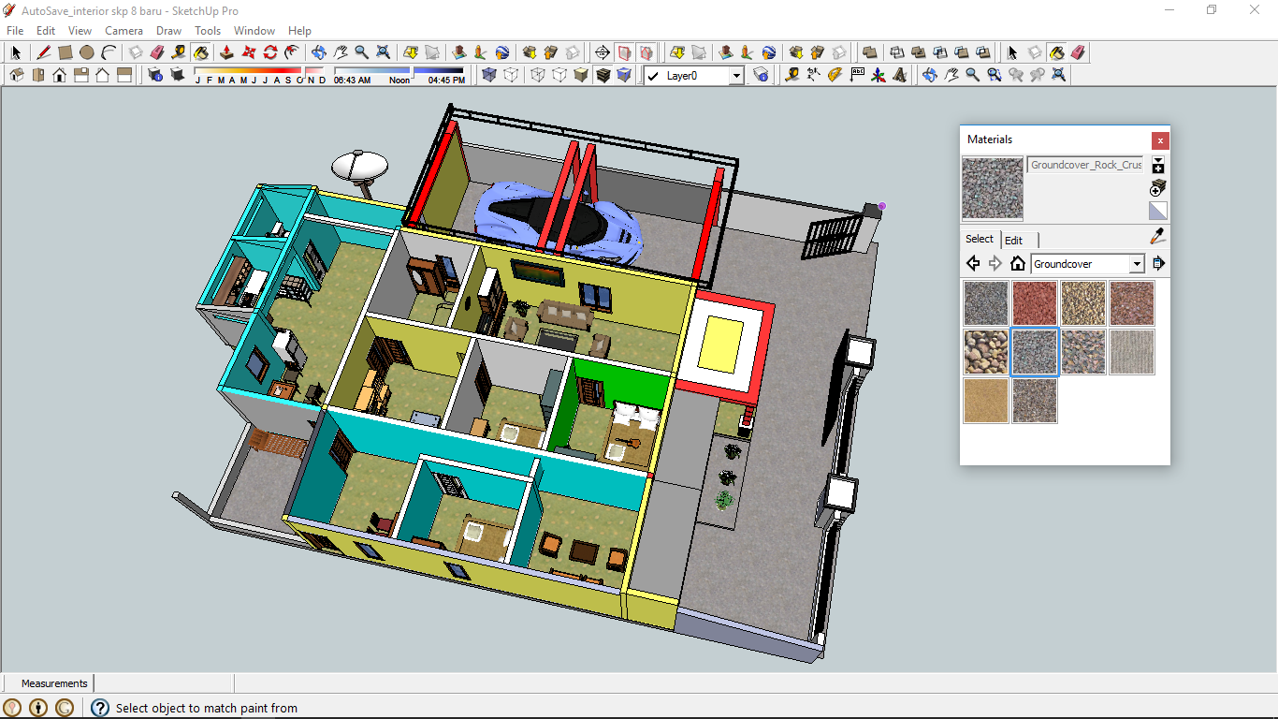Screen dimensions: 1278x719
Task: Activate the Move tool with red arrows
Action: pyautogui.click(x=248, y=52)
